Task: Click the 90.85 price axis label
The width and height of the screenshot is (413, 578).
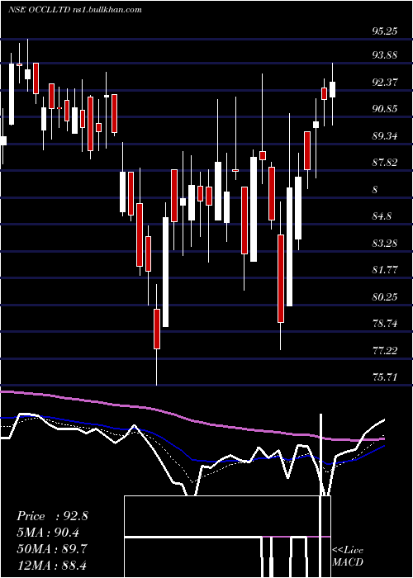Action: pyautogui.click(x=385, y=109)
